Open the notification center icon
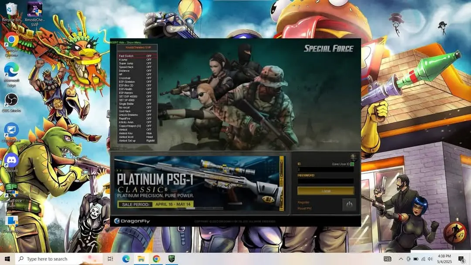This screenshot has width=471, height=265. pyautogui.click(x=462, y=259)
